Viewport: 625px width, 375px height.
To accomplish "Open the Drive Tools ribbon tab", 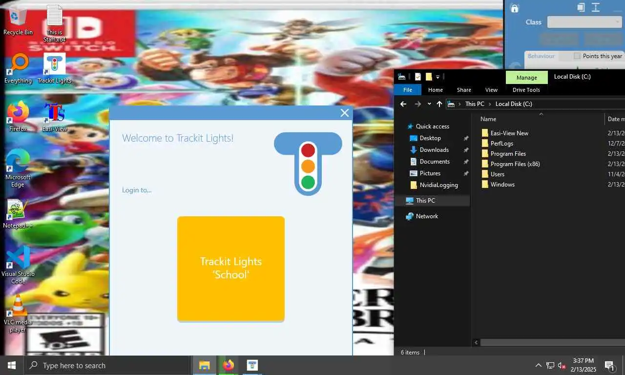I will pos(526,90).
